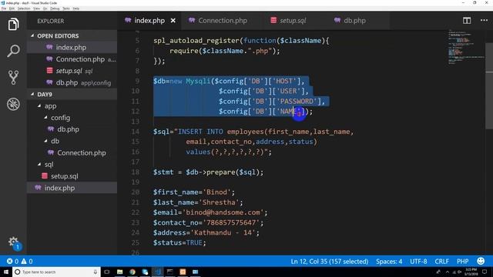Screen dimensions: 493x277
Task: Open db.php app\config in Open Editors
Action: 72,82
